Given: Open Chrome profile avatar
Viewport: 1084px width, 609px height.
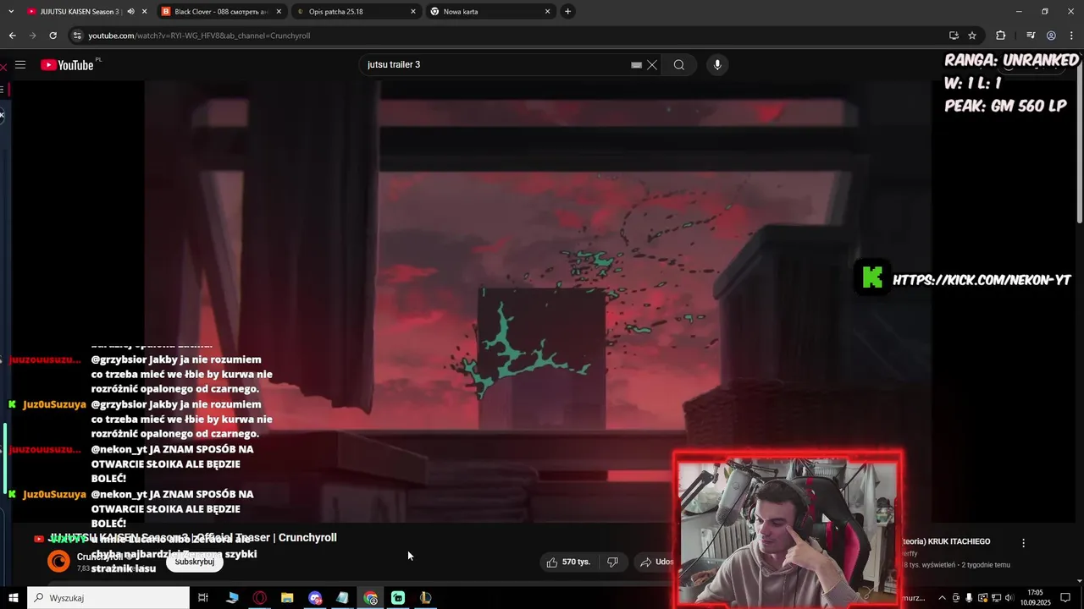Looking at the screenshot, I should pos(1051,36).
